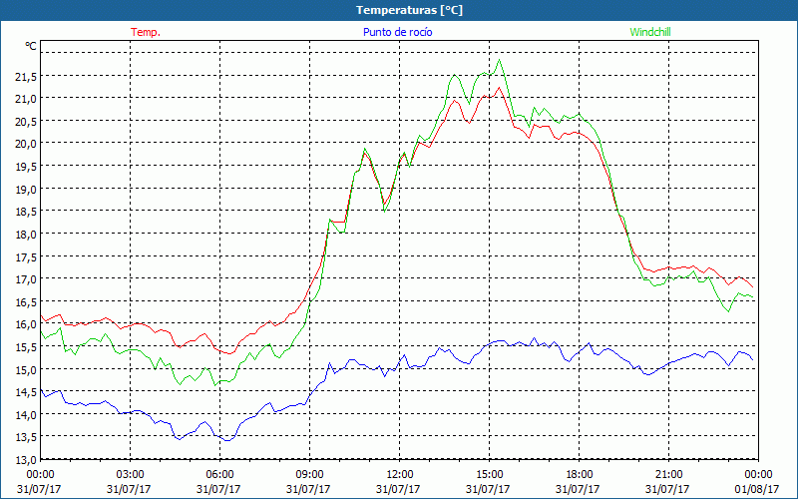Click the green Windchill peak near 15:00
The image size is (798, 499).
(x=500, y=60)
